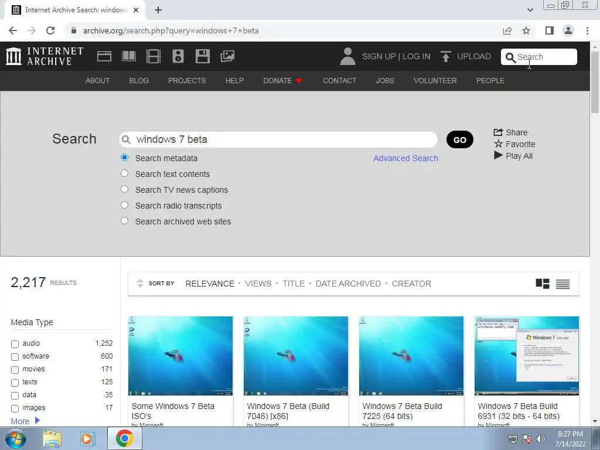Open a new browser tab
600x450 pixels.
158,10
